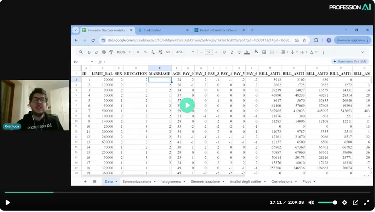Screen dimensions: 375x212
Task: Select the paint format tool
Action: pos(111,52)
